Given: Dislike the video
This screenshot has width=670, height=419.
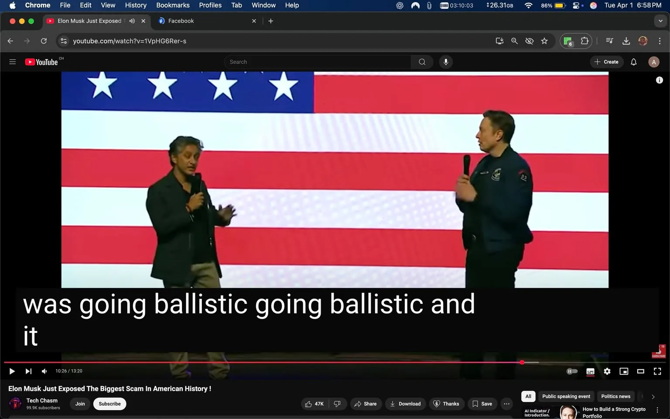Looking at the screenshot, I should [337, 404].
